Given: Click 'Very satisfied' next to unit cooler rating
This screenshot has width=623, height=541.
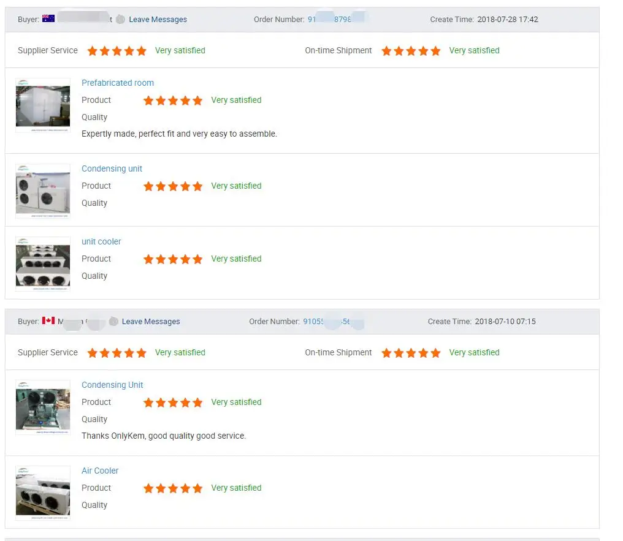Looking at the screenshot, I should click(x=236, y=259).
